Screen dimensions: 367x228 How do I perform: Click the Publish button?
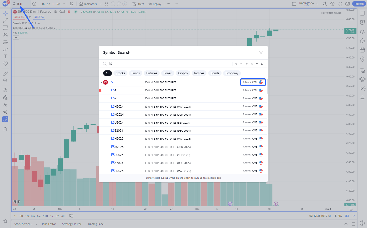coord(359,4)
